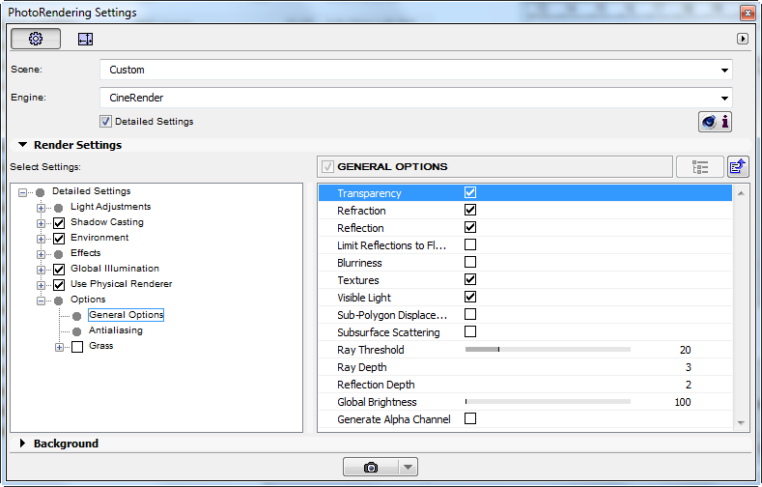Toggle the Transparency checkbox

coord(470,192)
